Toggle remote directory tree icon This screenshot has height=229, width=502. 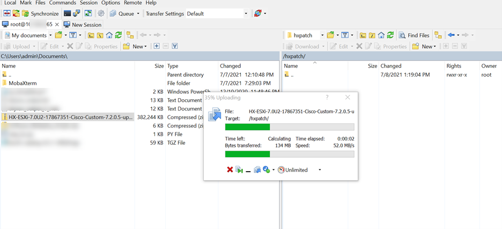tap(438, 35)
